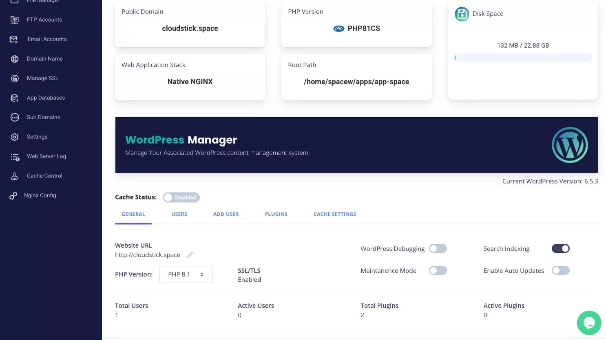
Task: Open Domain Name via globe icon
Action: click(15, 59)
